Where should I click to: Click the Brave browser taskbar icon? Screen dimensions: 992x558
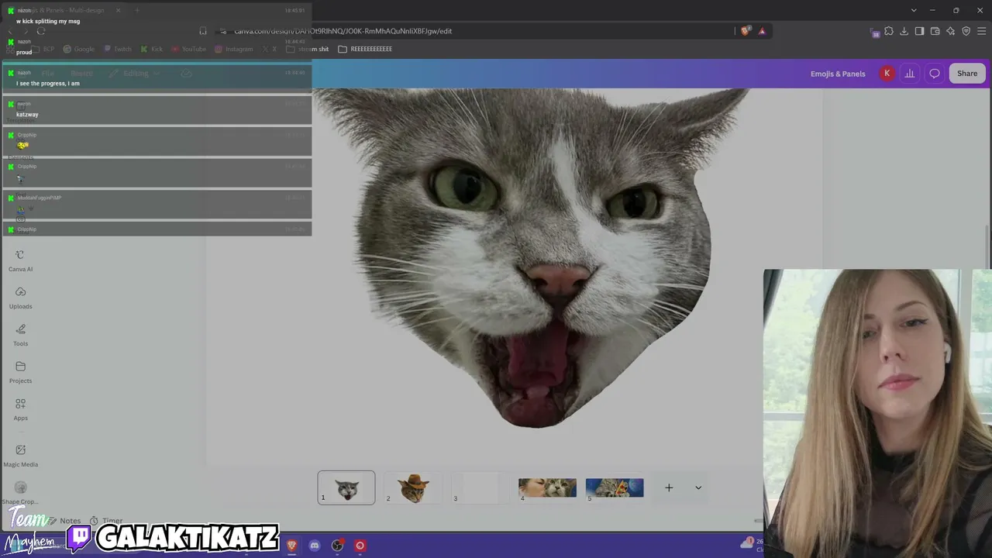pyautogui.click(x=291, y=546)
